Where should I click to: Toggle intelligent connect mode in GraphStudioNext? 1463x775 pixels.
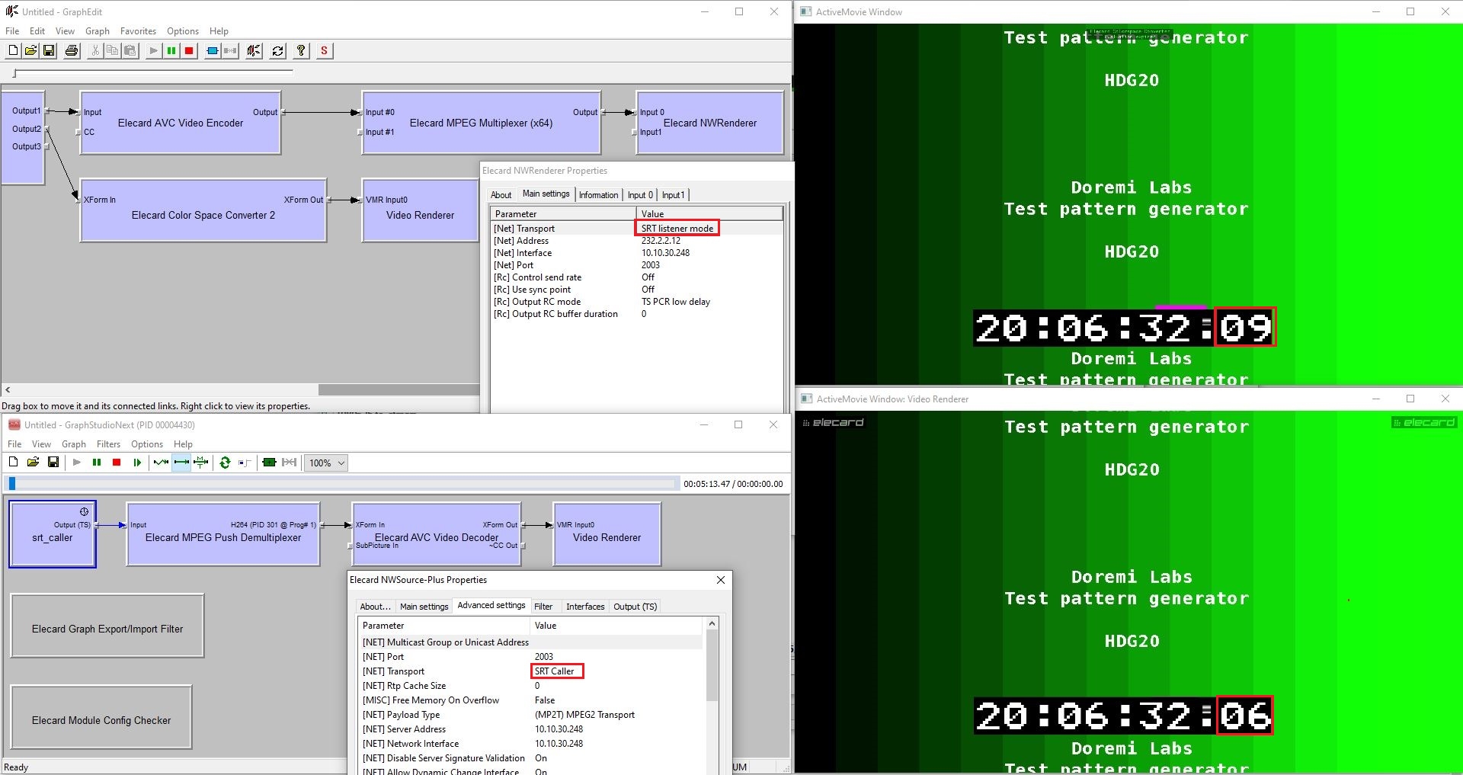(x=161, y=462)
